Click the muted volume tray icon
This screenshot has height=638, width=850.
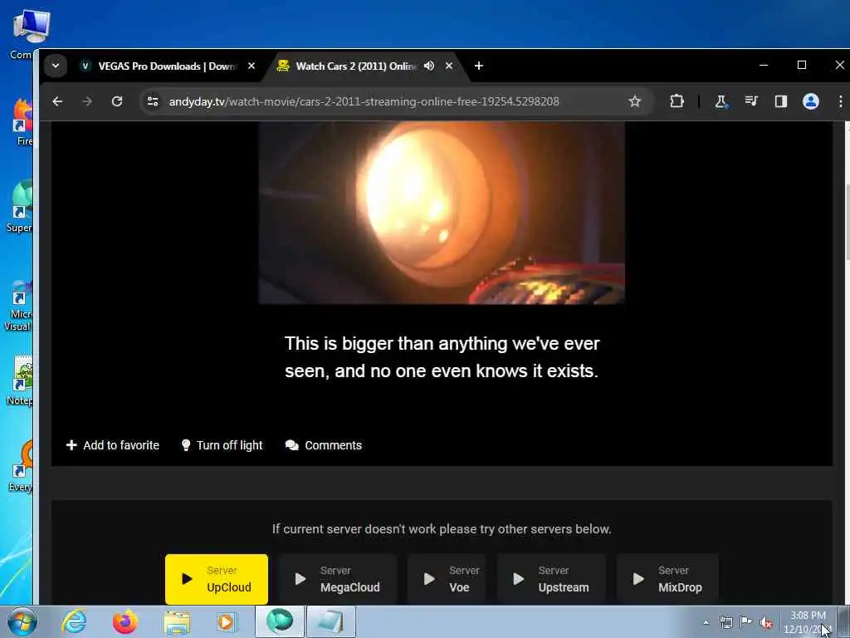(x=766, y=622)
